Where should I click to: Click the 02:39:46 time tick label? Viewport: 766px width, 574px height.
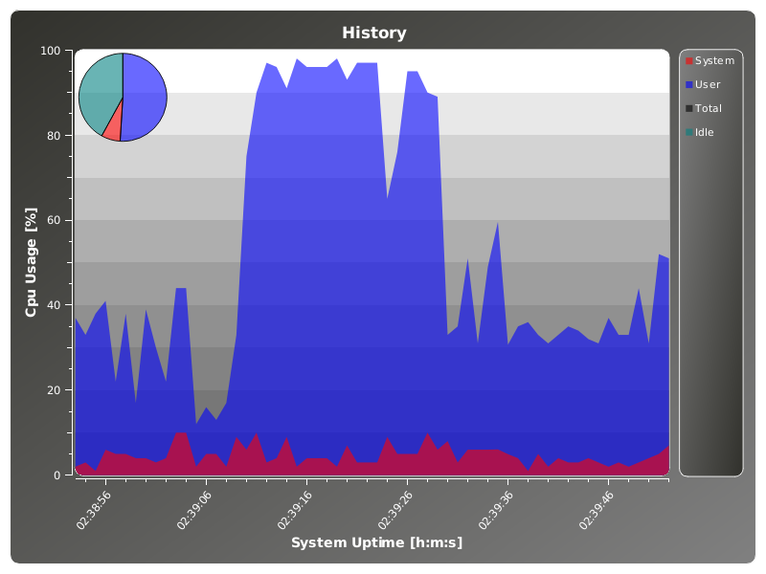597,508
